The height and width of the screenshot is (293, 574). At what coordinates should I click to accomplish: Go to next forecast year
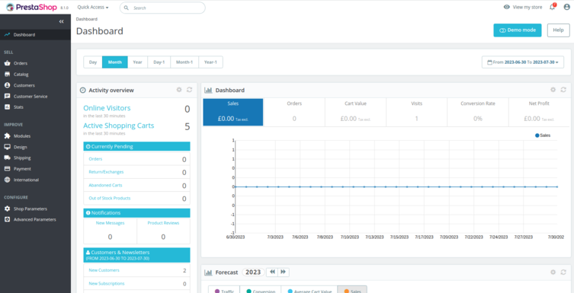284,272
